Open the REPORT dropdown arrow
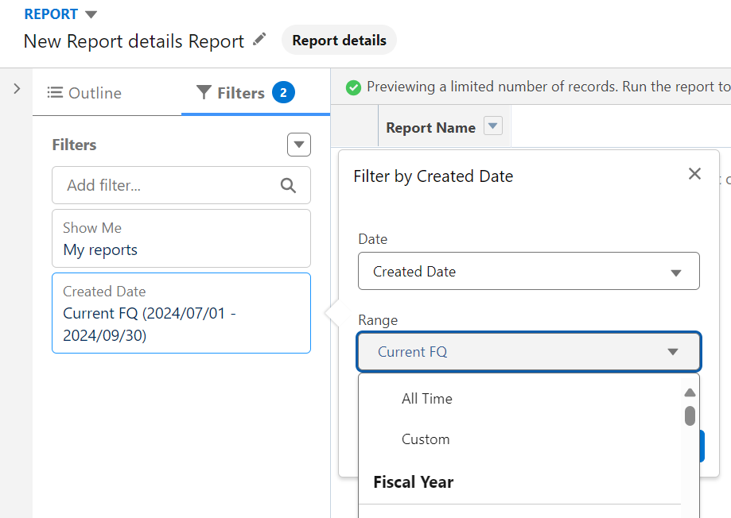The height and width of the screenshot is (518, 731). click(91, 14)
